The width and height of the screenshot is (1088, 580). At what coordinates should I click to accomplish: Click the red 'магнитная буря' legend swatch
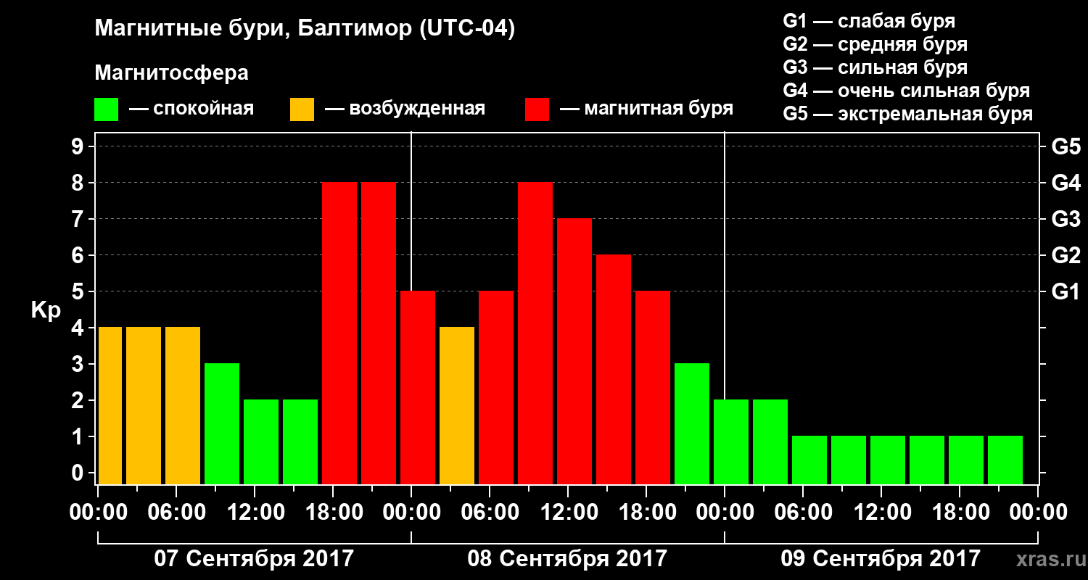[537, 109]
